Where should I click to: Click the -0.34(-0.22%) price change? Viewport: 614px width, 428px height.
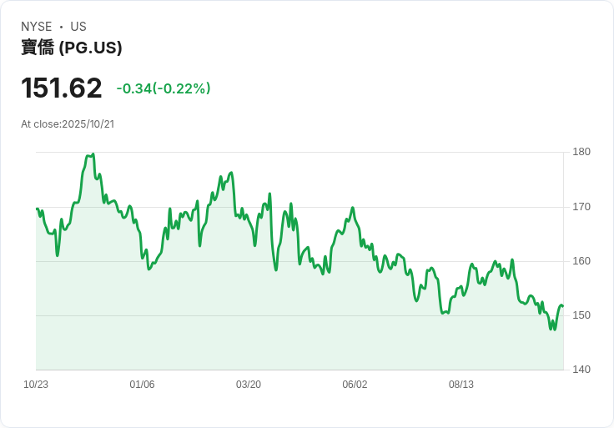164,88
